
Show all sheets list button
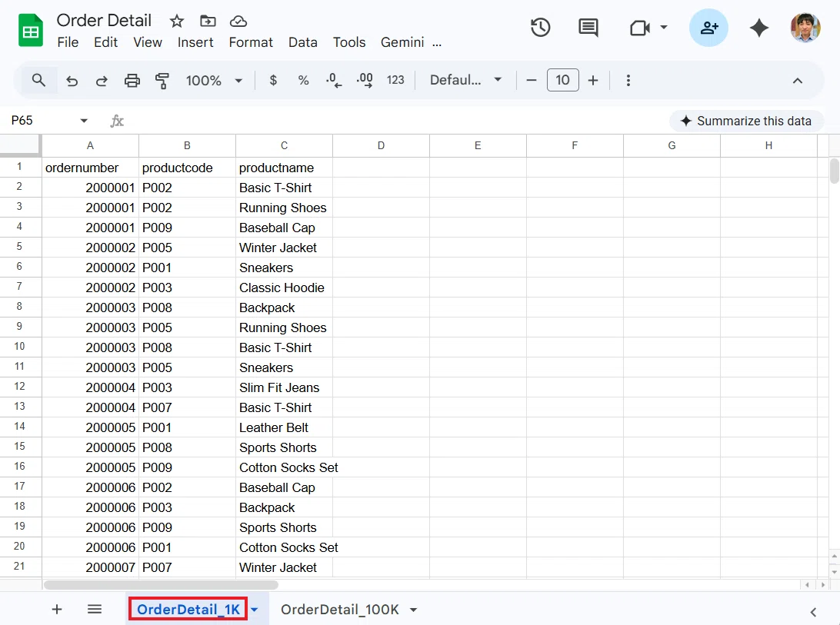pos(95,610)
